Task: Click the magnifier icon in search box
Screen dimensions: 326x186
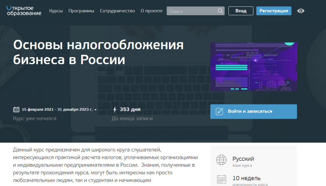Action: click(x=220, y=11)
